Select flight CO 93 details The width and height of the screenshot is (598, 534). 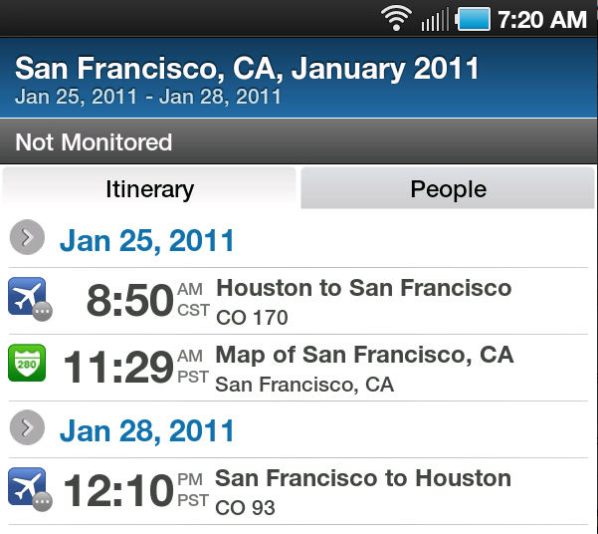(x=245, y=508)
